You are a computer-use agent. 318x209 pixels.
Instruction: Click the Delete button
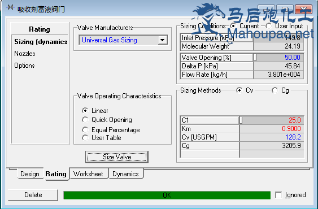pyautogui.click(x=33, y=195)
